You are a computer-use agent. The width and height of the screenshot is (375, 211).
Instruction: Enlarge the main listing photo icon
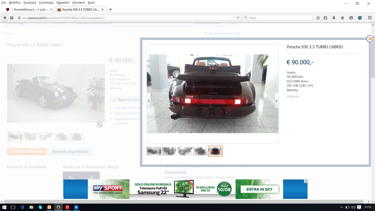click(100, 125)
